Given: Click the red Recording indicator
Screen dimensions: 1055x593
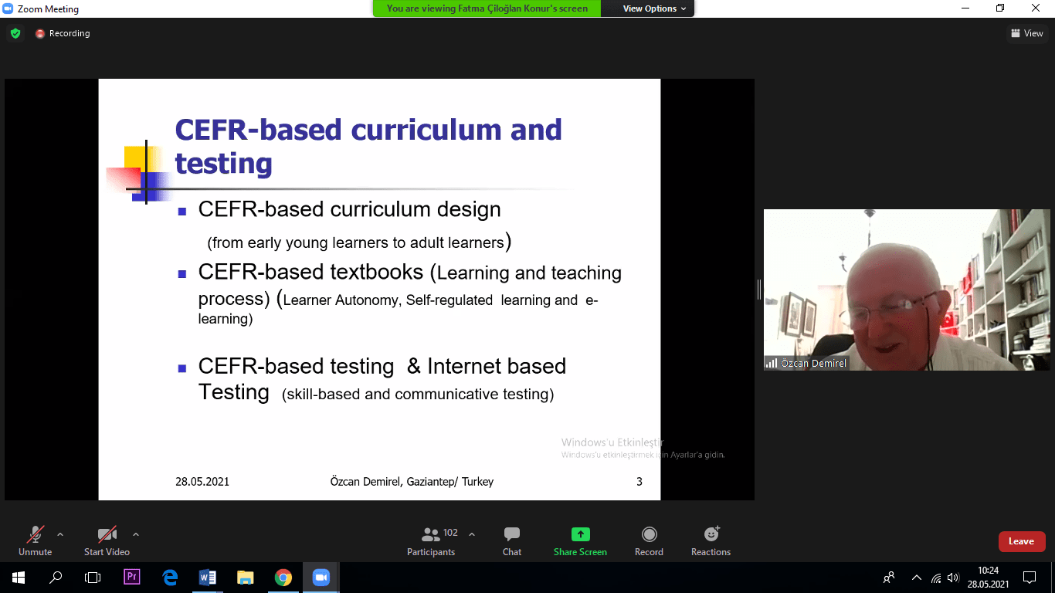Looking at the screenshot, I should point(63,33).
